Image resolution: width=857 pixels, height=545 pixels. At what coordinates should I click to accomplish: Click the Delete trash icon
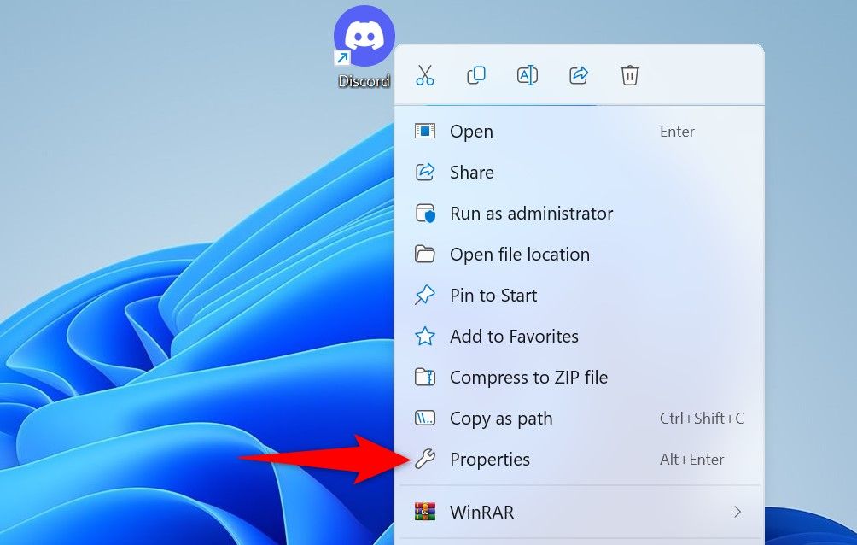coord(629,75)
